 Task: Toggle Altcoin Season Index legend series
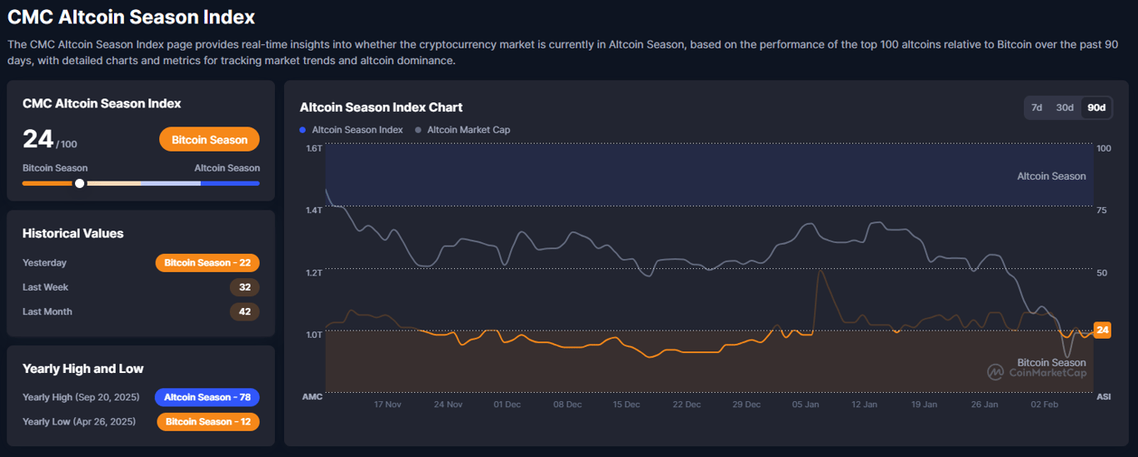click(x=357, y=130)
